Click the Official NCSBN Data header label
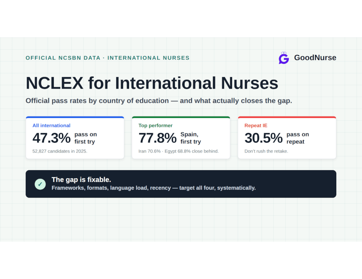The height and width of the screenshot is (279, 362). click(x=107, y=58)
